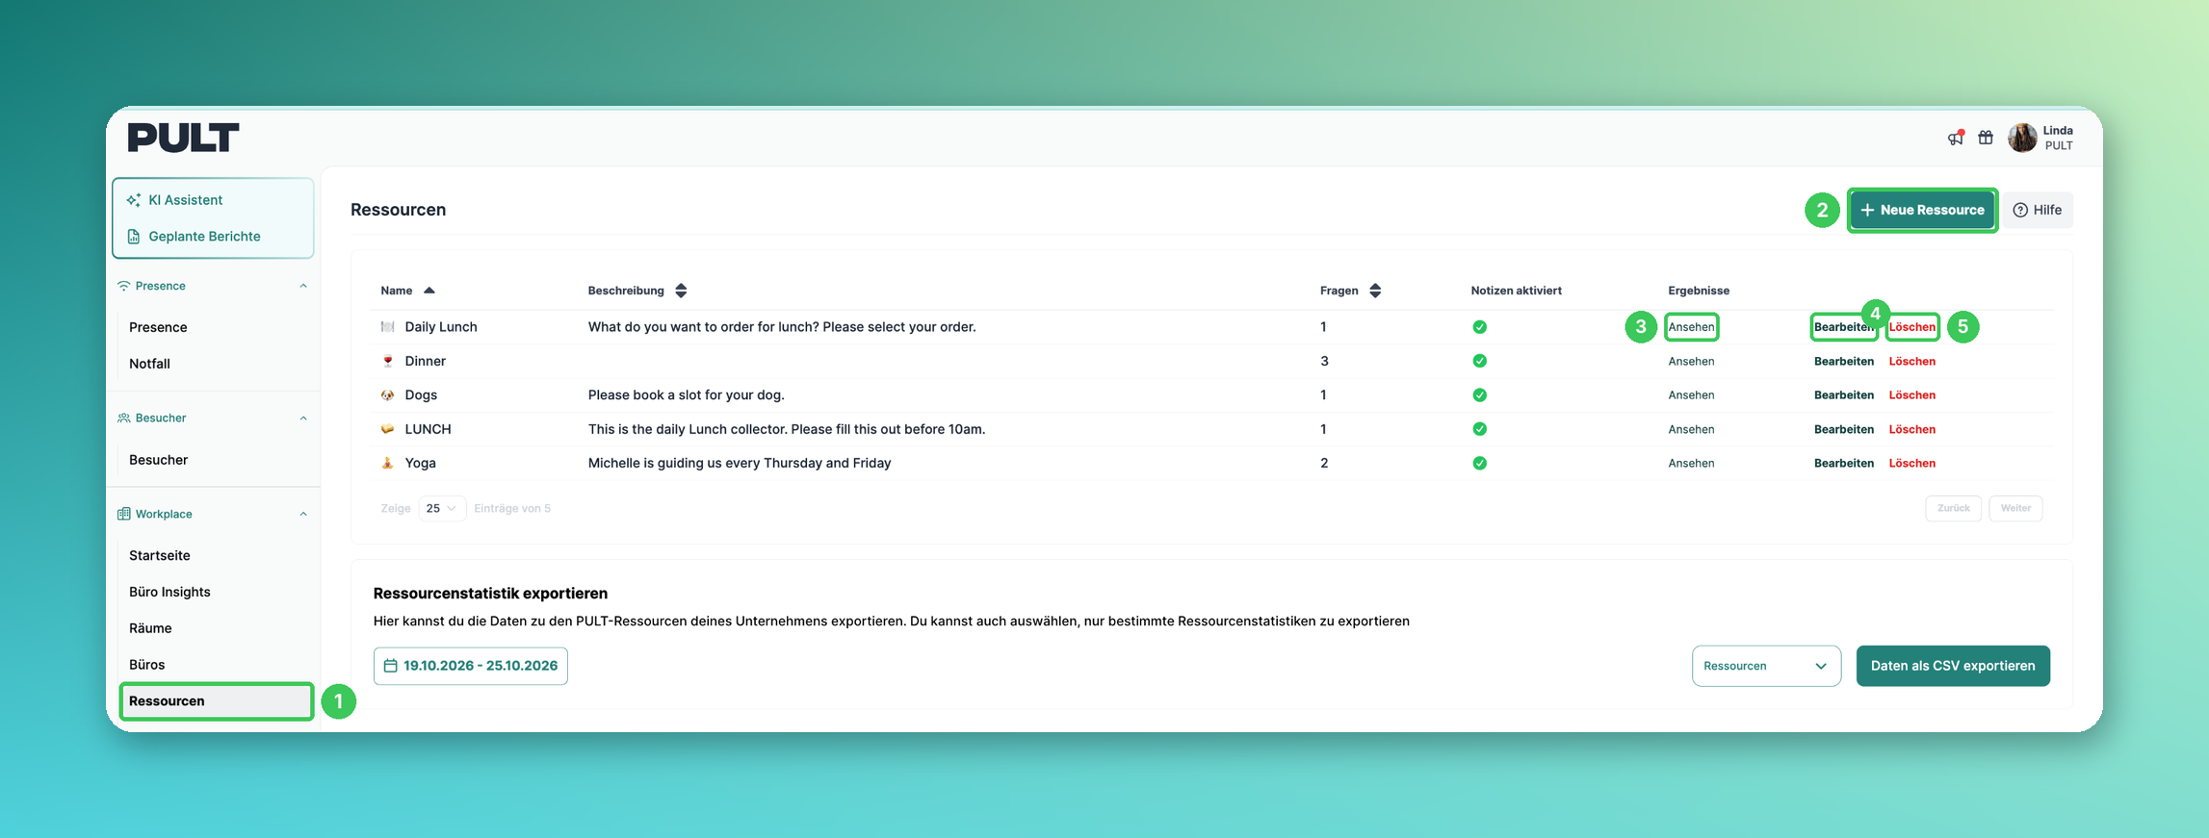Click the plate icon beside Daily Lunch
Viewport: 2209px width, 838px height.
(387, 327)
